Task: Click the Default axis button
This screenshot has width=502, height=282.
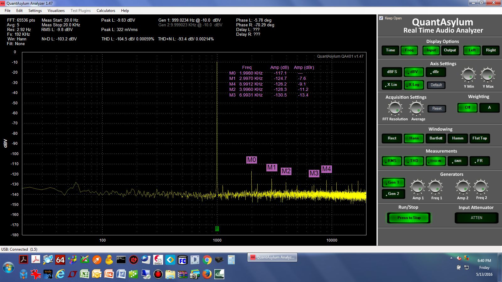Action: pyautogui.click(x=436, y=85)
